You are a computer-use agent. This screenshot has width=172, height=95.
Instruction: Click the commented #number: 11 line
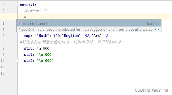pos(36,11)
